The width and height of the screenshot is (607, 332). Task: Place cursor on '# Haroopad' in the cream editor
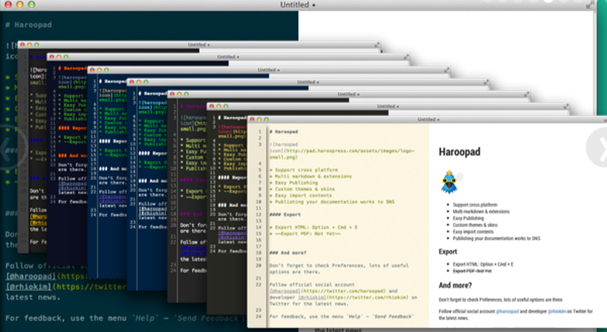pos(283,132)
